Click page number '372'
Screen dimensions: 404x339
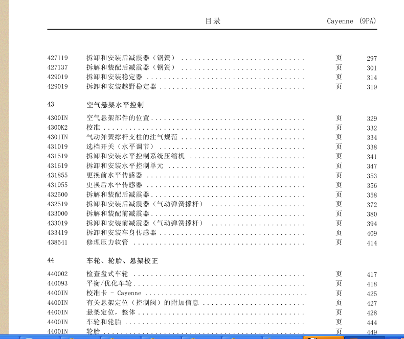(x=372, y=205)
